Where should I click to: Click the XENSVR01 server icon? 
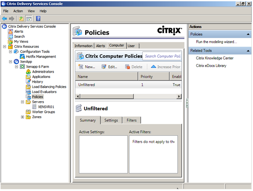click(34, 107)
